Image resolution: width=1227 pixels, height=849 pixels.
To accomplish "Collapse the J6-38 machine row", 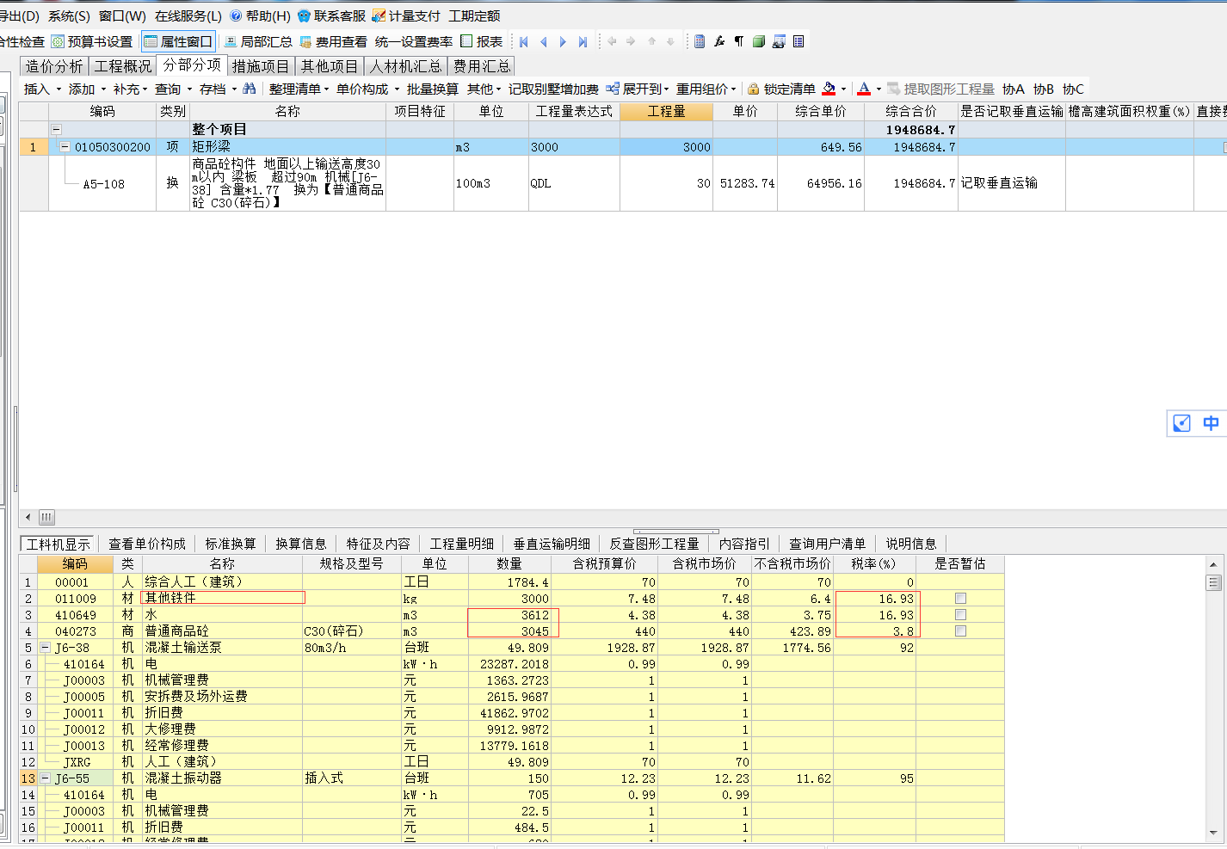I will point(46,648).
